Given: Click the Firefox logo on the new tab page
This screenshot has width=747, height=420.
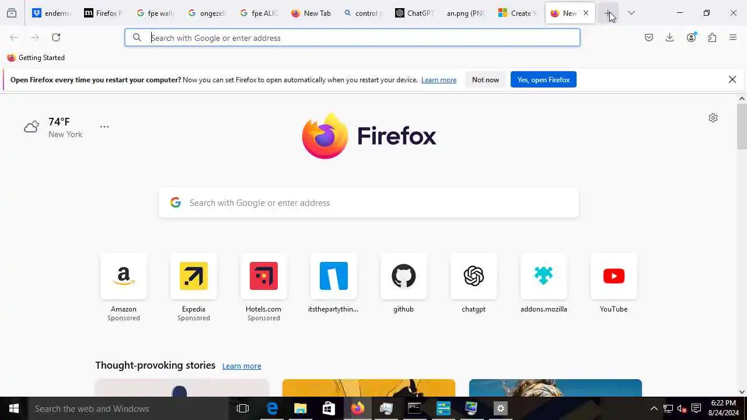Looking at the screenshot, I should click(x=369, y=135).
